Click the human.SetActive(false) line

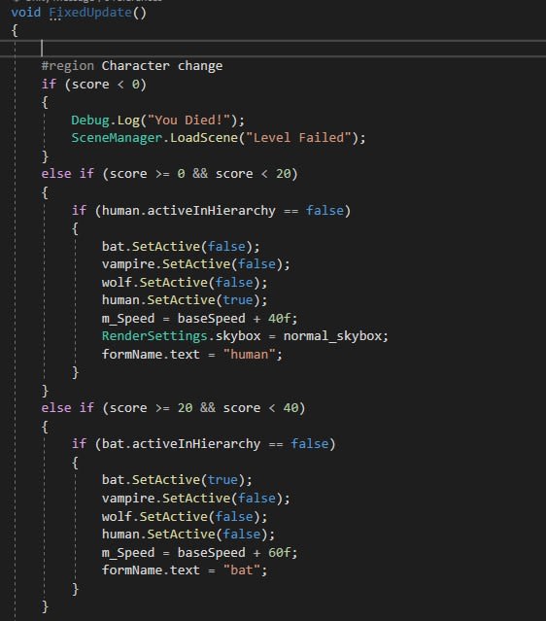coord(188,535)
